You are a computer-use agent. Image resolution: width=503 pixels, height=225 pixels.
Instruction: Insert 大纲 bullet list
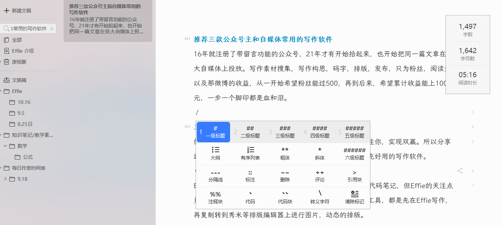click(215, 154)
